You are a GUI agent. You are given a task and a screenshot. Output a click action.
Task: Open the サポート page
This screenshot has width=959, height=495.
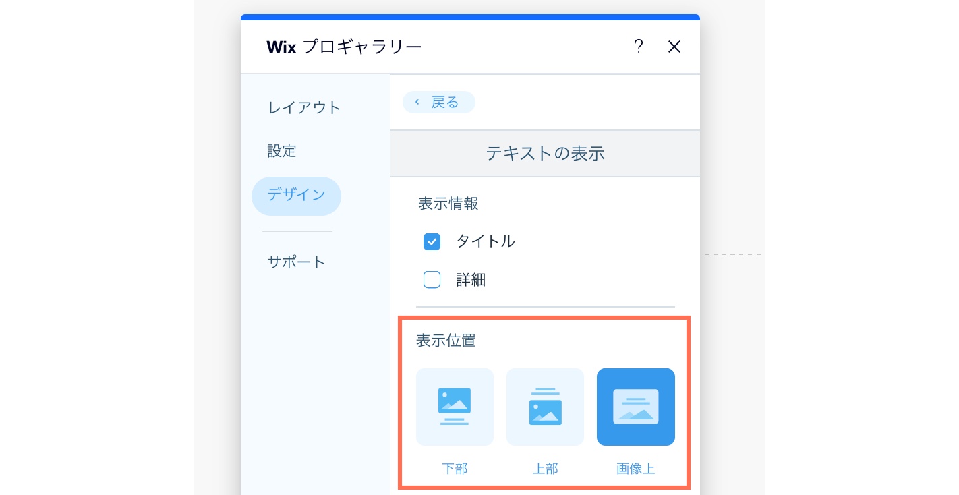click(296, 262)
